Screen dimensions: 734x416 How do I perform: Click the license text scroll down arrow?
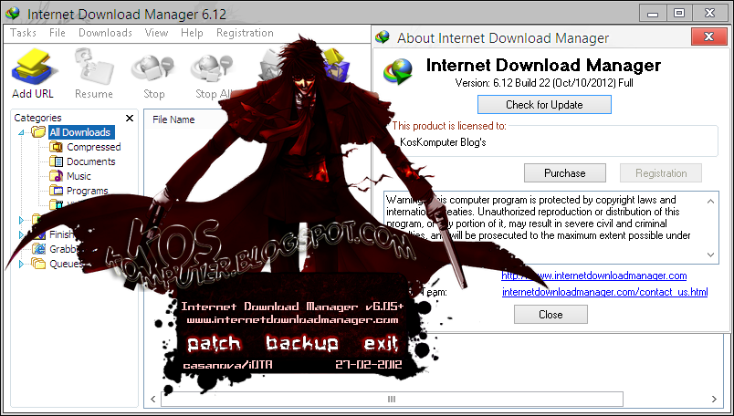click(x=710, y=255)
